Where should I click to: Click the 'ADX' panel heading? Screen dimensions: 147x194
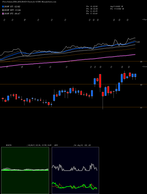[56, 145]
